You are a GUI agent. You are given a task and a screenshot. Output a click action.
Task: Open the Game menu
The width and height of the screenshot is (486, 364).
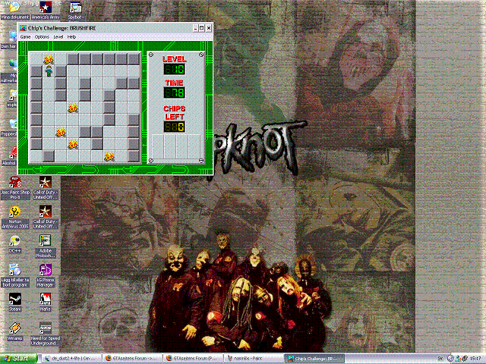tap(25, 36)
